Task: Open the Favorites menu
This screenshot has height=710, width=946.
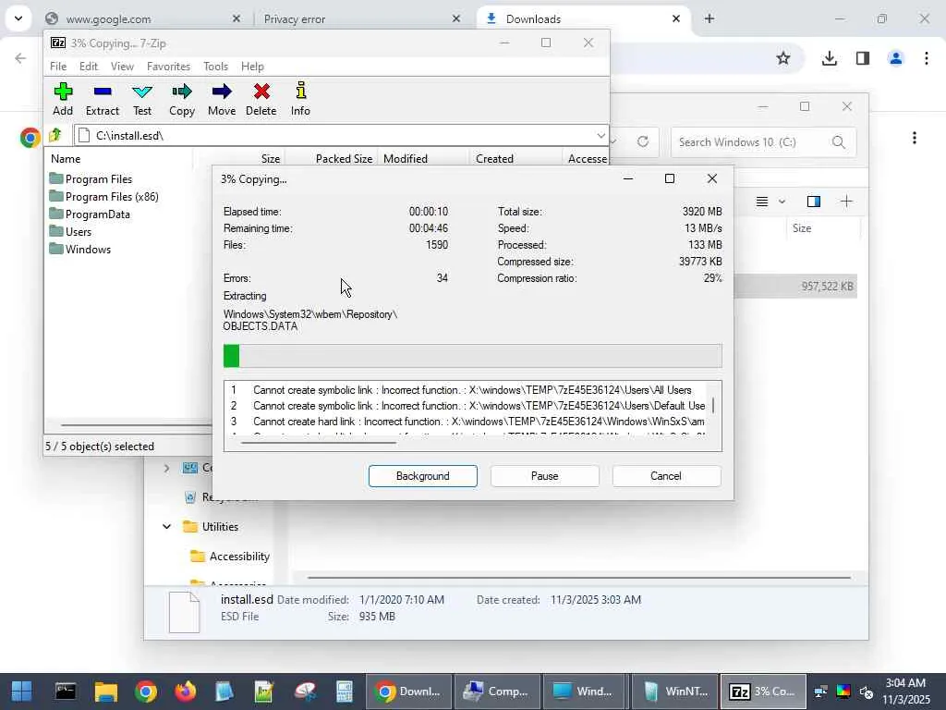Action: (168, 67)
